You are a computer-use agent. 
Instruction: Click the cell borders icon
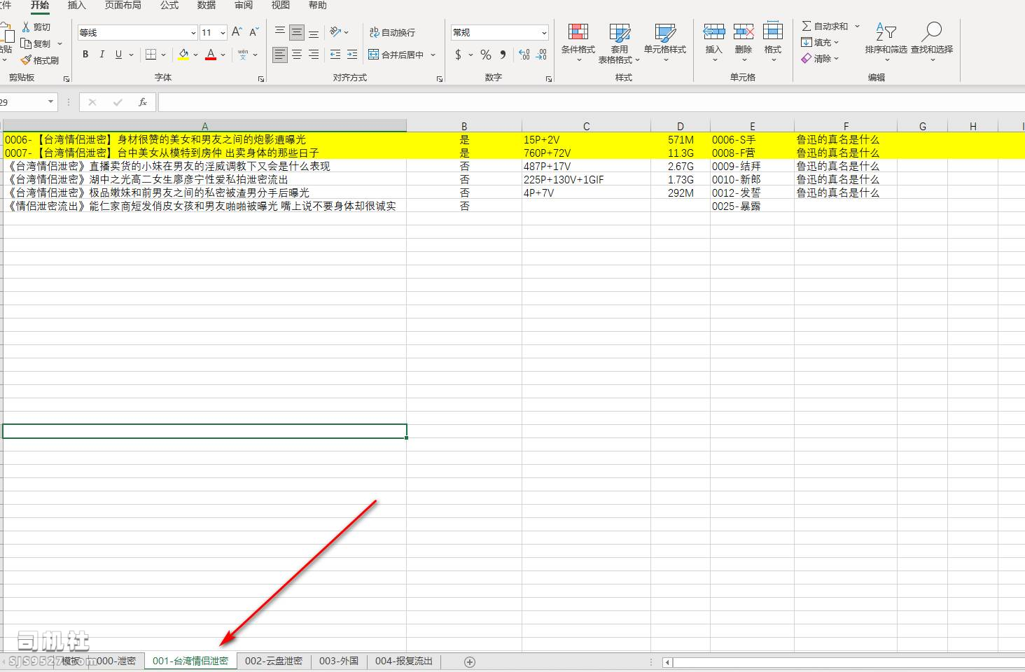[151, 55]
